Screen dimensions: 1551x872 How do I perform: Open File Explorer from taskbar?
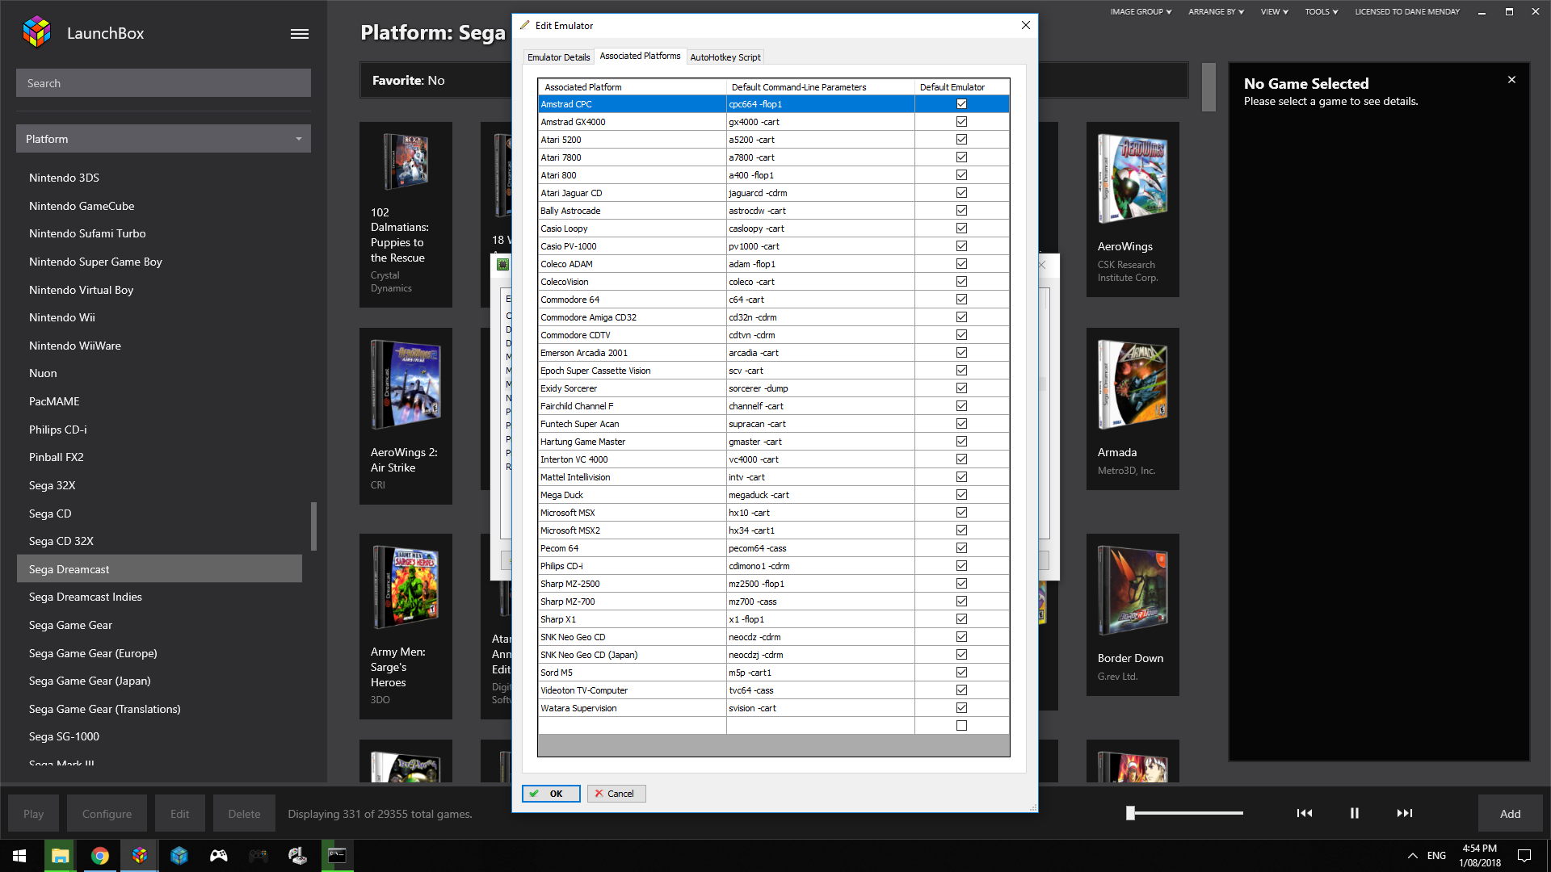tap(60, 856)
